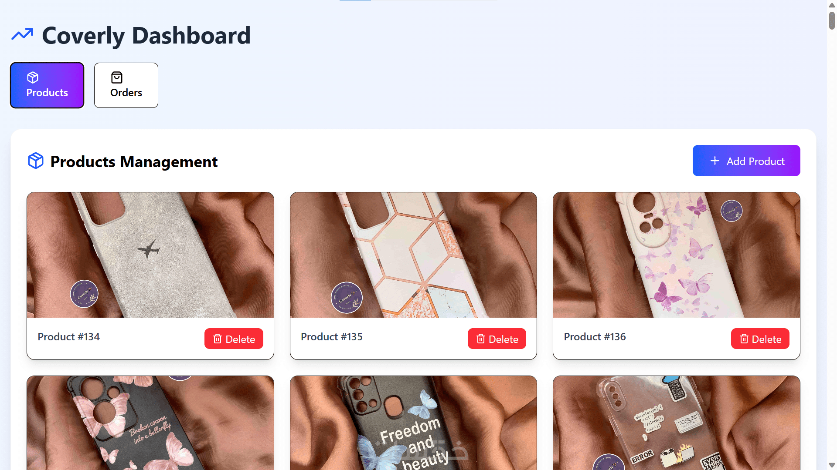Click the Add Product button text
This screenshot has width=837, height=470.
(x=755, y=161)
